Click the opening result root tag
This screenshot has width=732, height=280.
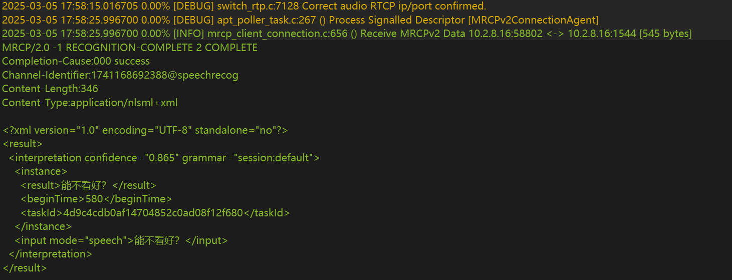point(22,144)
